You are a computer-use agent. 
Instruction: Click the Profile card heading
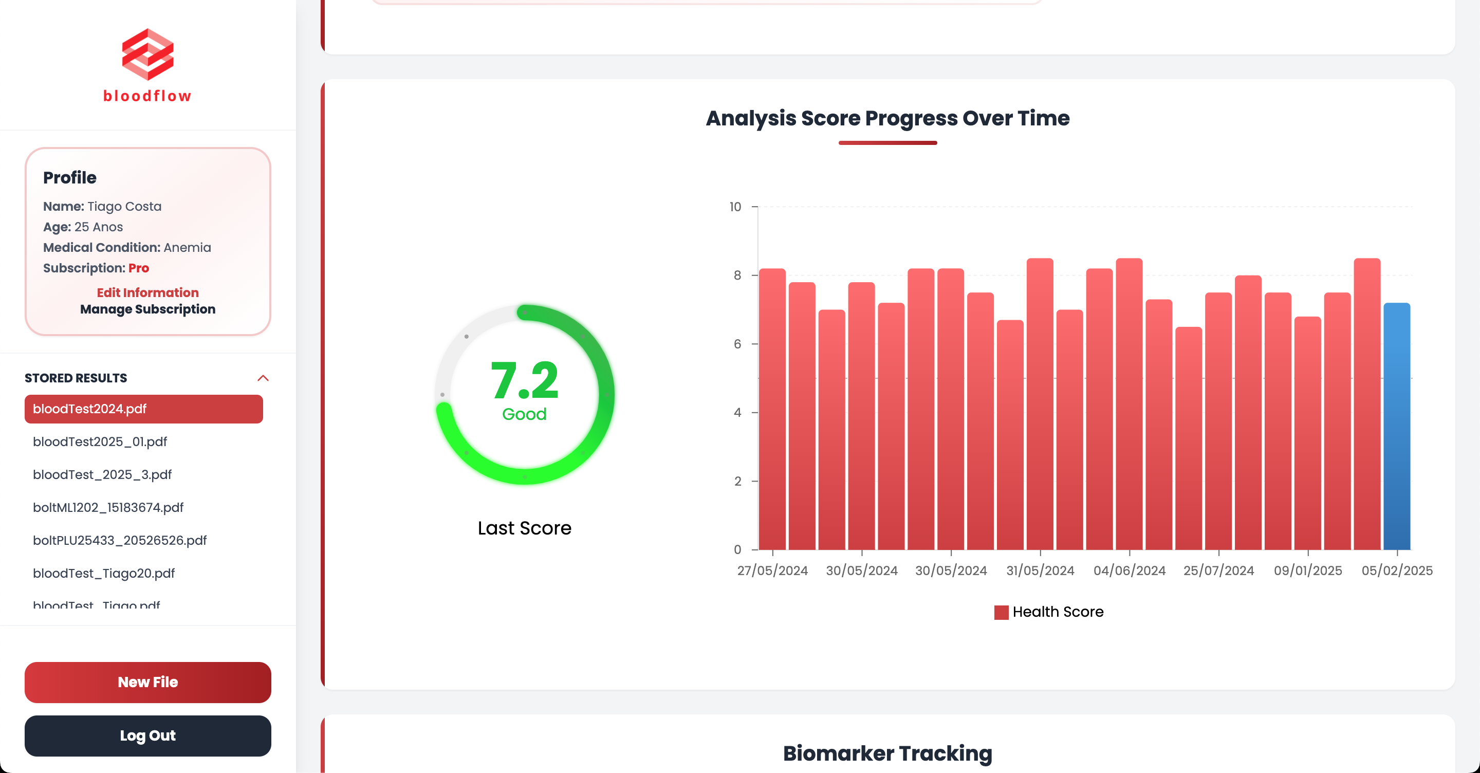click(x=69, y=178)
